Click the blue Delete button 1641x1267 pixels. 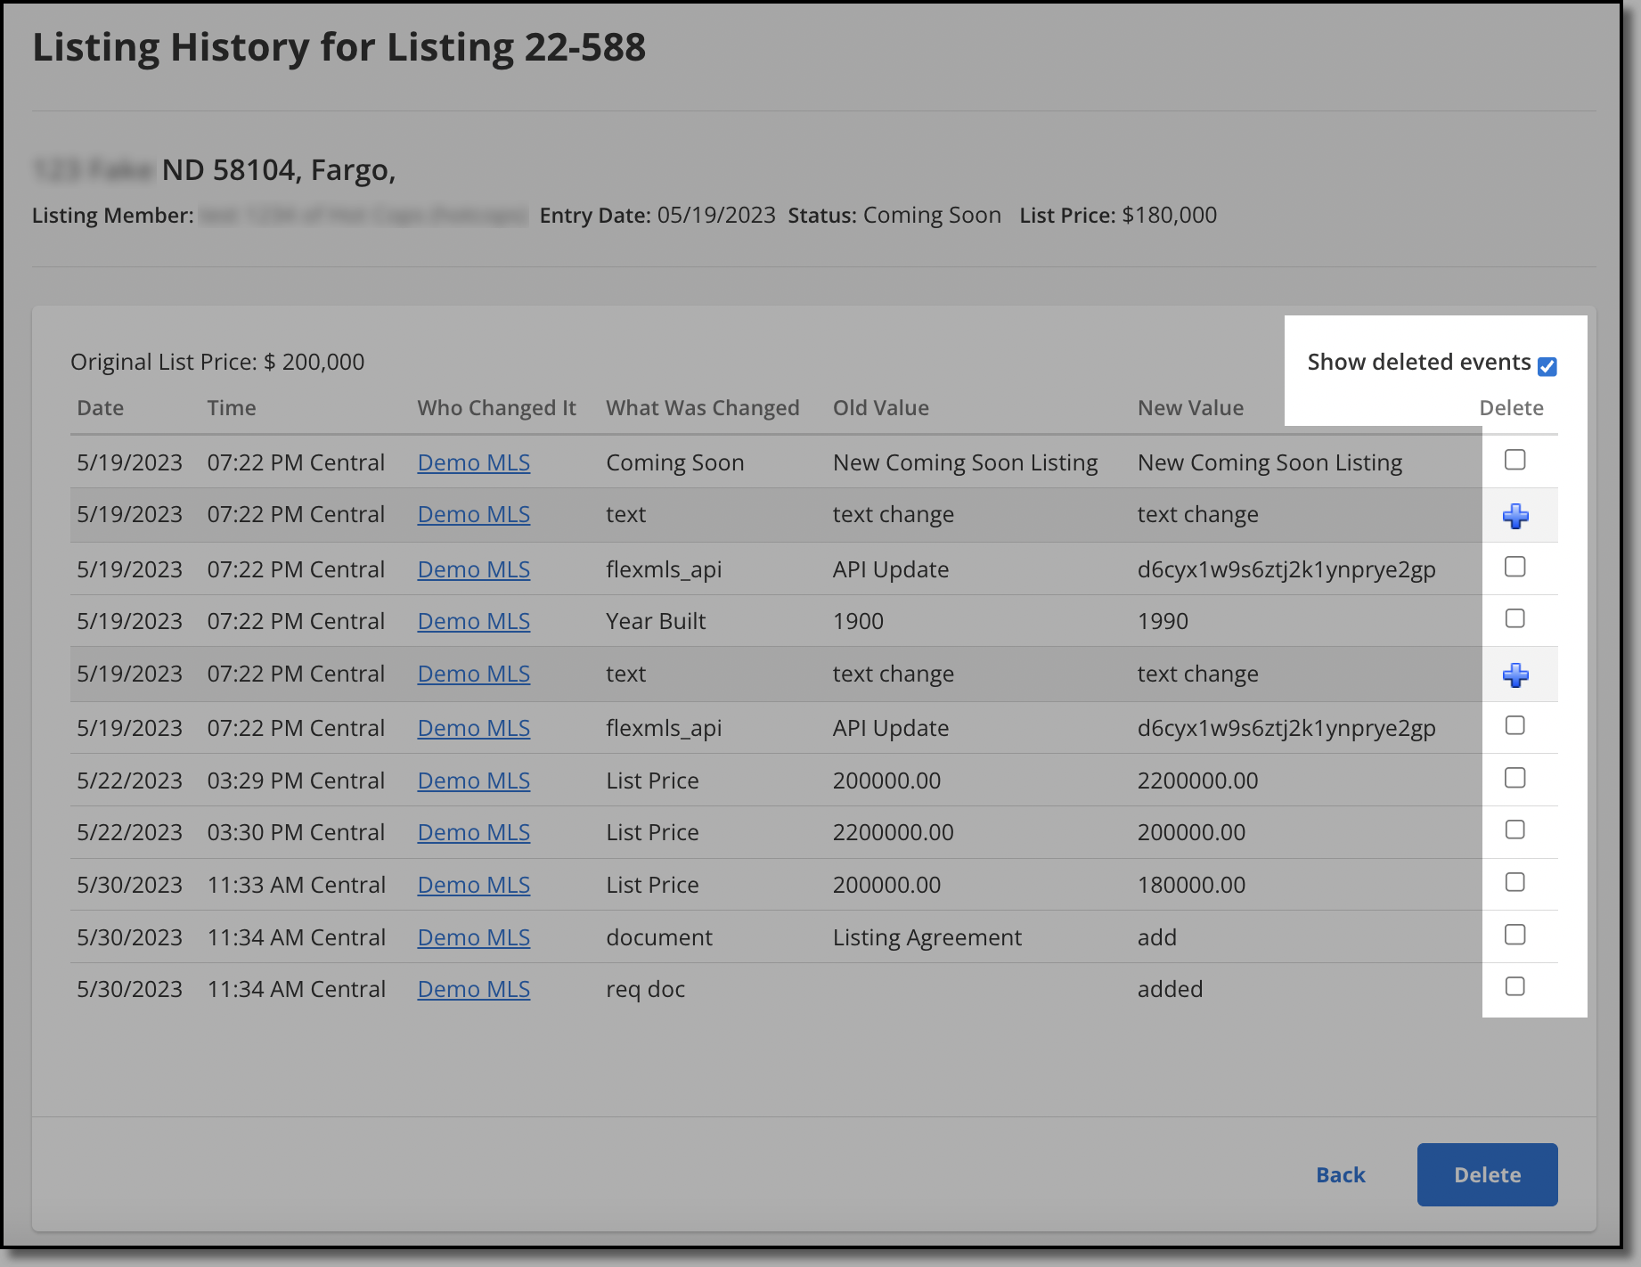point(1487,1174)
